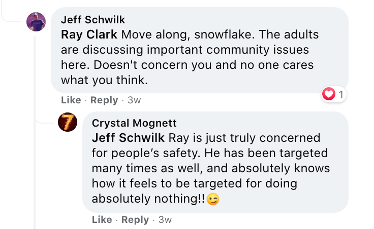Open the 3w timestamp under Jeff's comment

click(x=134, y=100)
